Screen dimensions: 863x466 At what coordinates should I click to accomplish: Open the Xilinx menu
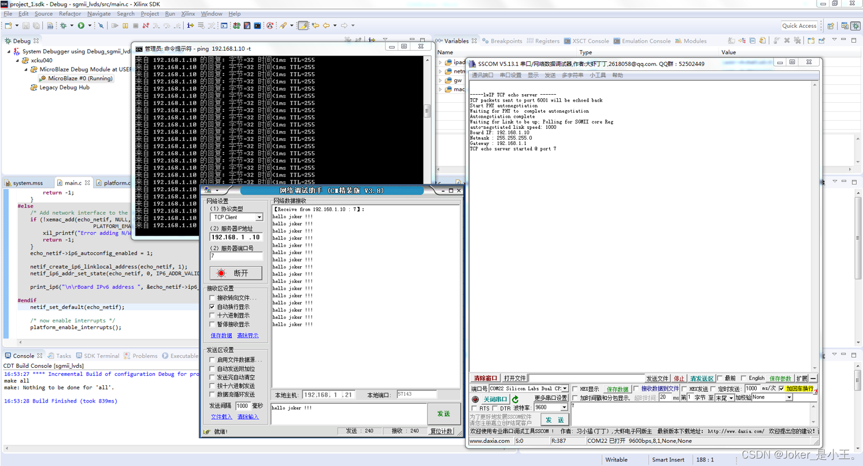click(x=188, y=13)
